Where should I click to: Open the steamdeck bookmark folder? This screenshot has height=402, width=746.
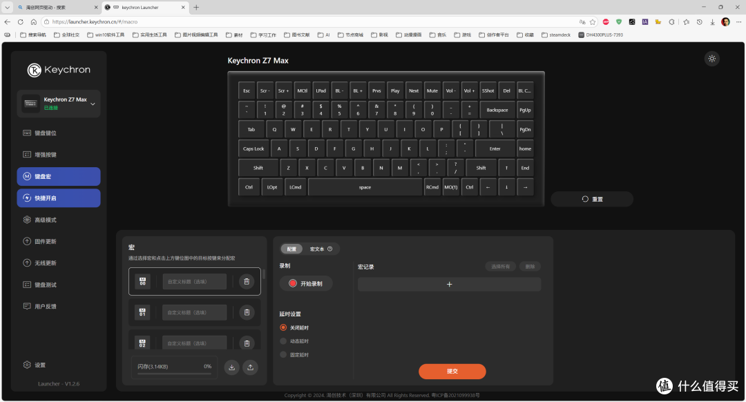point(555,35)
